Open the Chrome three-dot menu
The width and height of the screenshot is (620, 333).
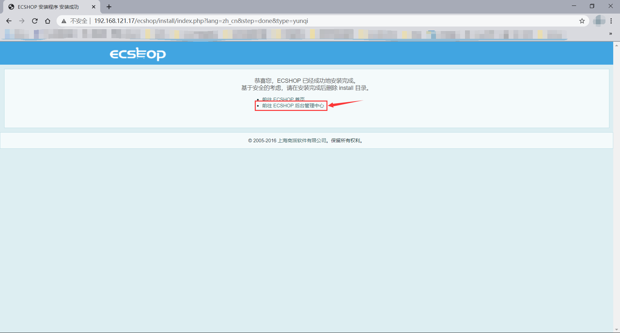pos(611,21)
